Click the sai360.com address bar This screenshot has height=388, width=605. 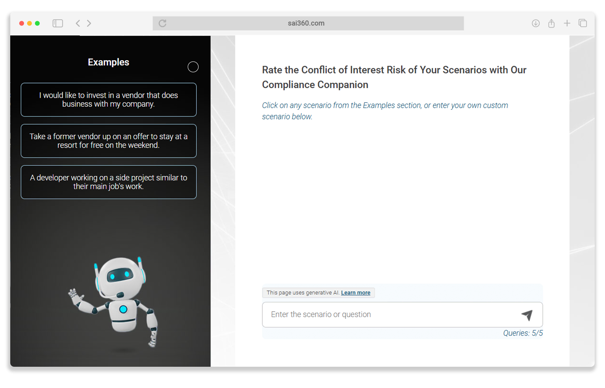click(306, 24)
